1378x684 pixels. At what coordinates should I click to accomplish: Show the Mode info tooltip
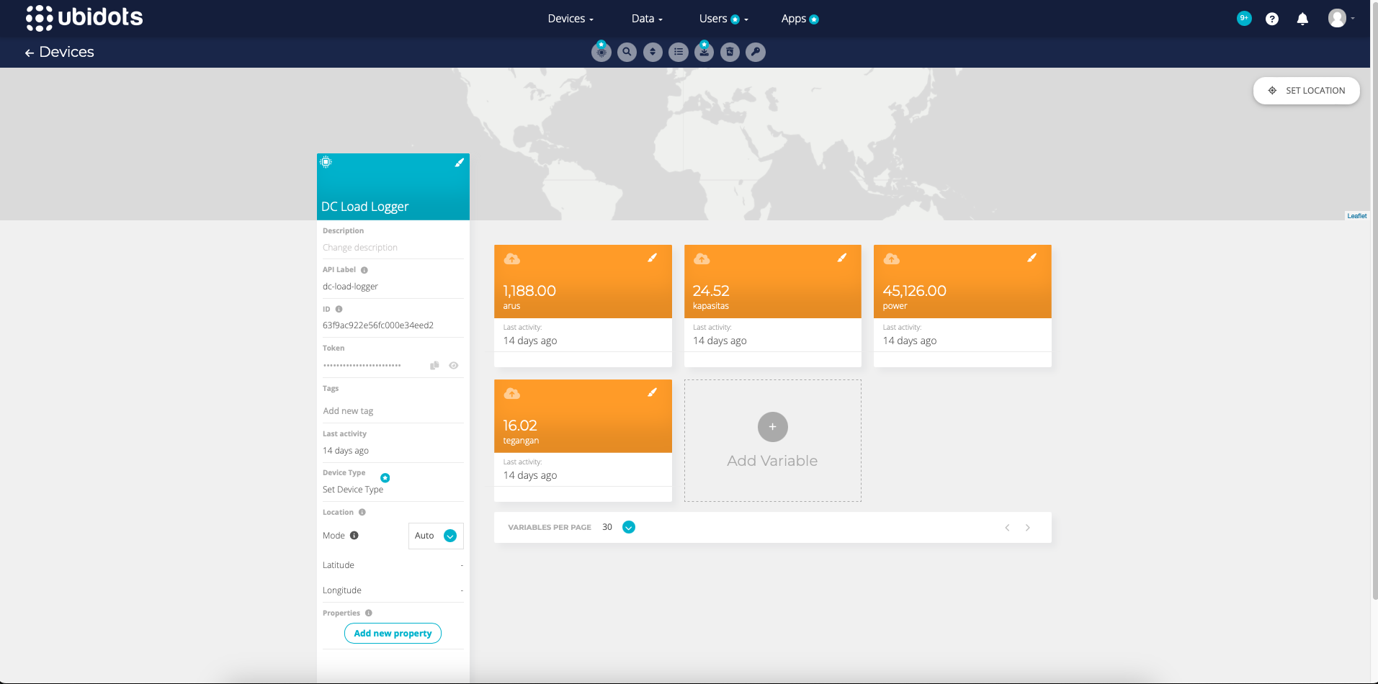click(x=354, y=536)
